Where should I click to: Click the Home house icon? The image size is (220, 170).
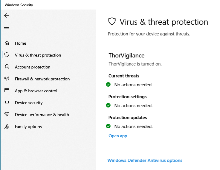tap(7, 43)
